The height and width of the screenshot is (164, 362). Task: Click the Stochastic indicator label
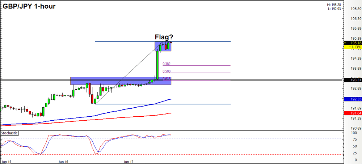click(x=9, y=133)
